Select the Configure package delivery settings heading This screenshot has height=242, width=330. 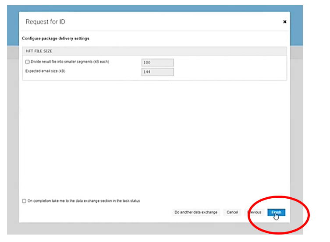(56, 39)
